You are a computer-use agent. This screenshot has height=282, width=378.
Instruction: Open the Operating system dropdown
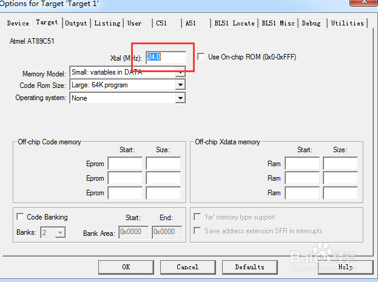coord(127,98)
